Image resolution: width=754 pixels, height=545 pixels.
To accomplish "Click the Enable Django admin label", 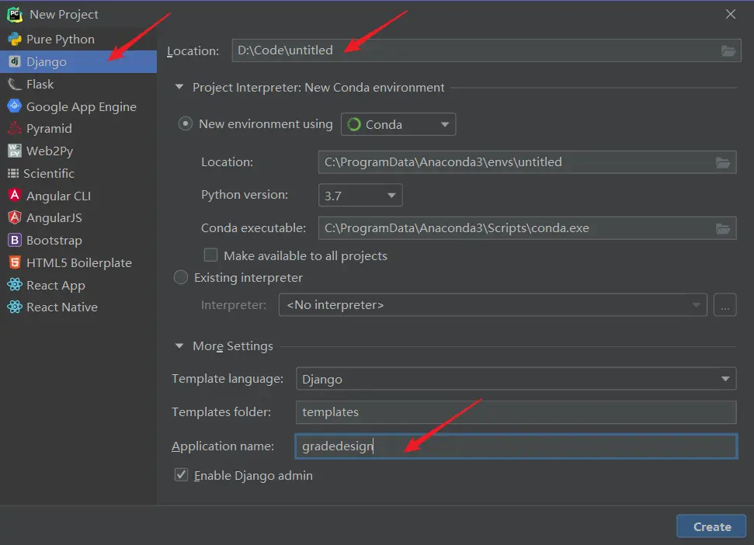I will pyautogui.click(x=253, y=475).
